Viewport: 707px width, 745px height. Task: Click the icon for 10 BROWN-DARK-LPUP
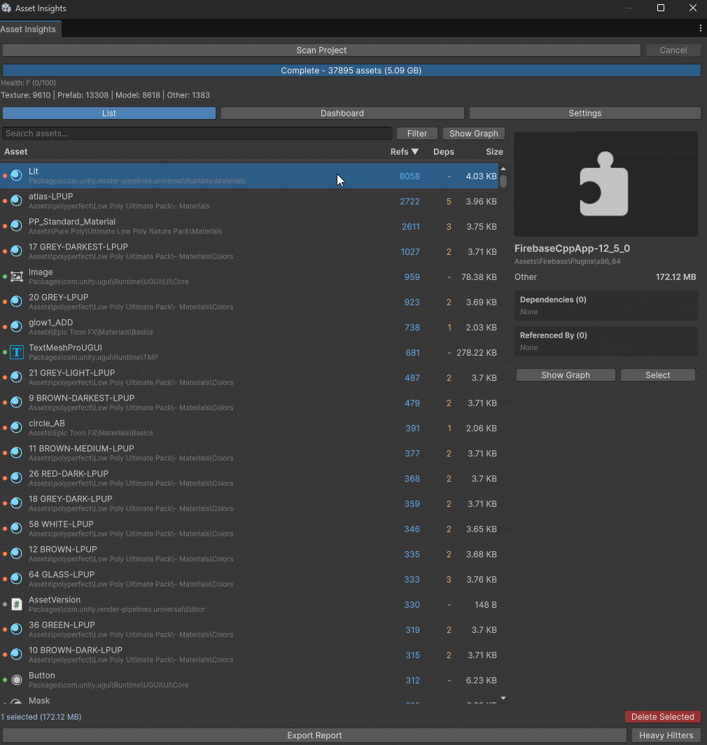click(17, 654)
